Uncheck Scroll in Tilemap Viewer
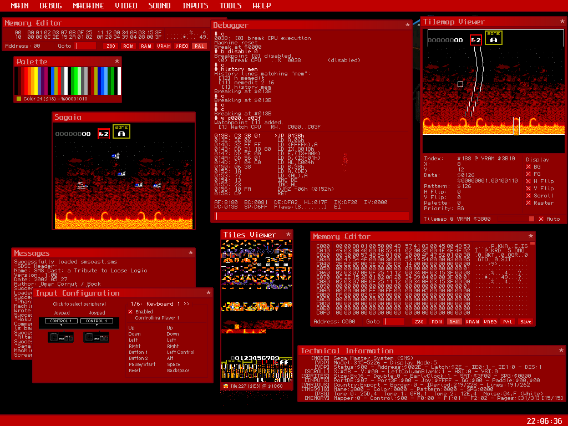Image resolution: width=568 pixels, height=426 pixels. pos(529,196)
